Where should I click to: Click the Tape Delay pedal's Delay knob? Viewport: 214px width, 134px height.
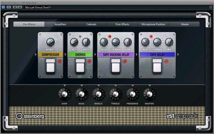tap(145, 42)
